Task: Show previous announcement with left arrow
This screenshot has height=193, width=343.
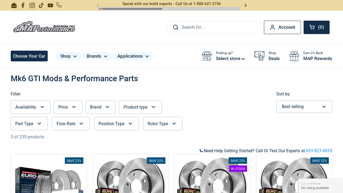Action: click(98, 6)
